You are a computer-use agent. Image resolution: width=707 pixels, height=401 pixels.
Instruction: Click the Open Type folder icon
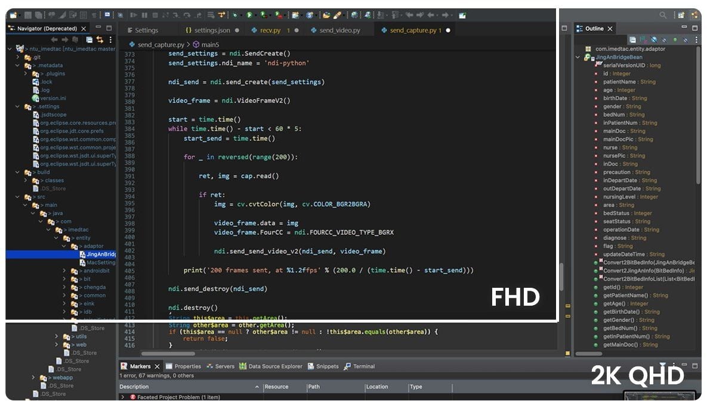tap(326, 15)
